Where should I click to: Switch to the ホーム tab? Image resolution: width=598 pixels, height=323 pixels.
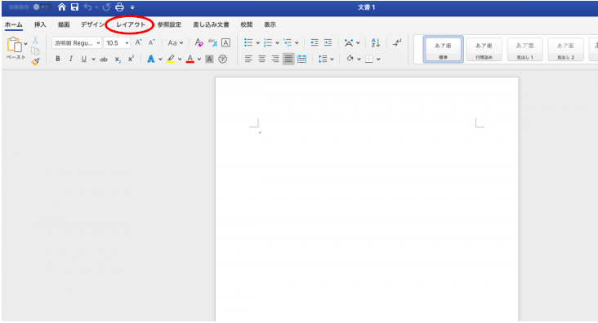[x=14, y=24]
